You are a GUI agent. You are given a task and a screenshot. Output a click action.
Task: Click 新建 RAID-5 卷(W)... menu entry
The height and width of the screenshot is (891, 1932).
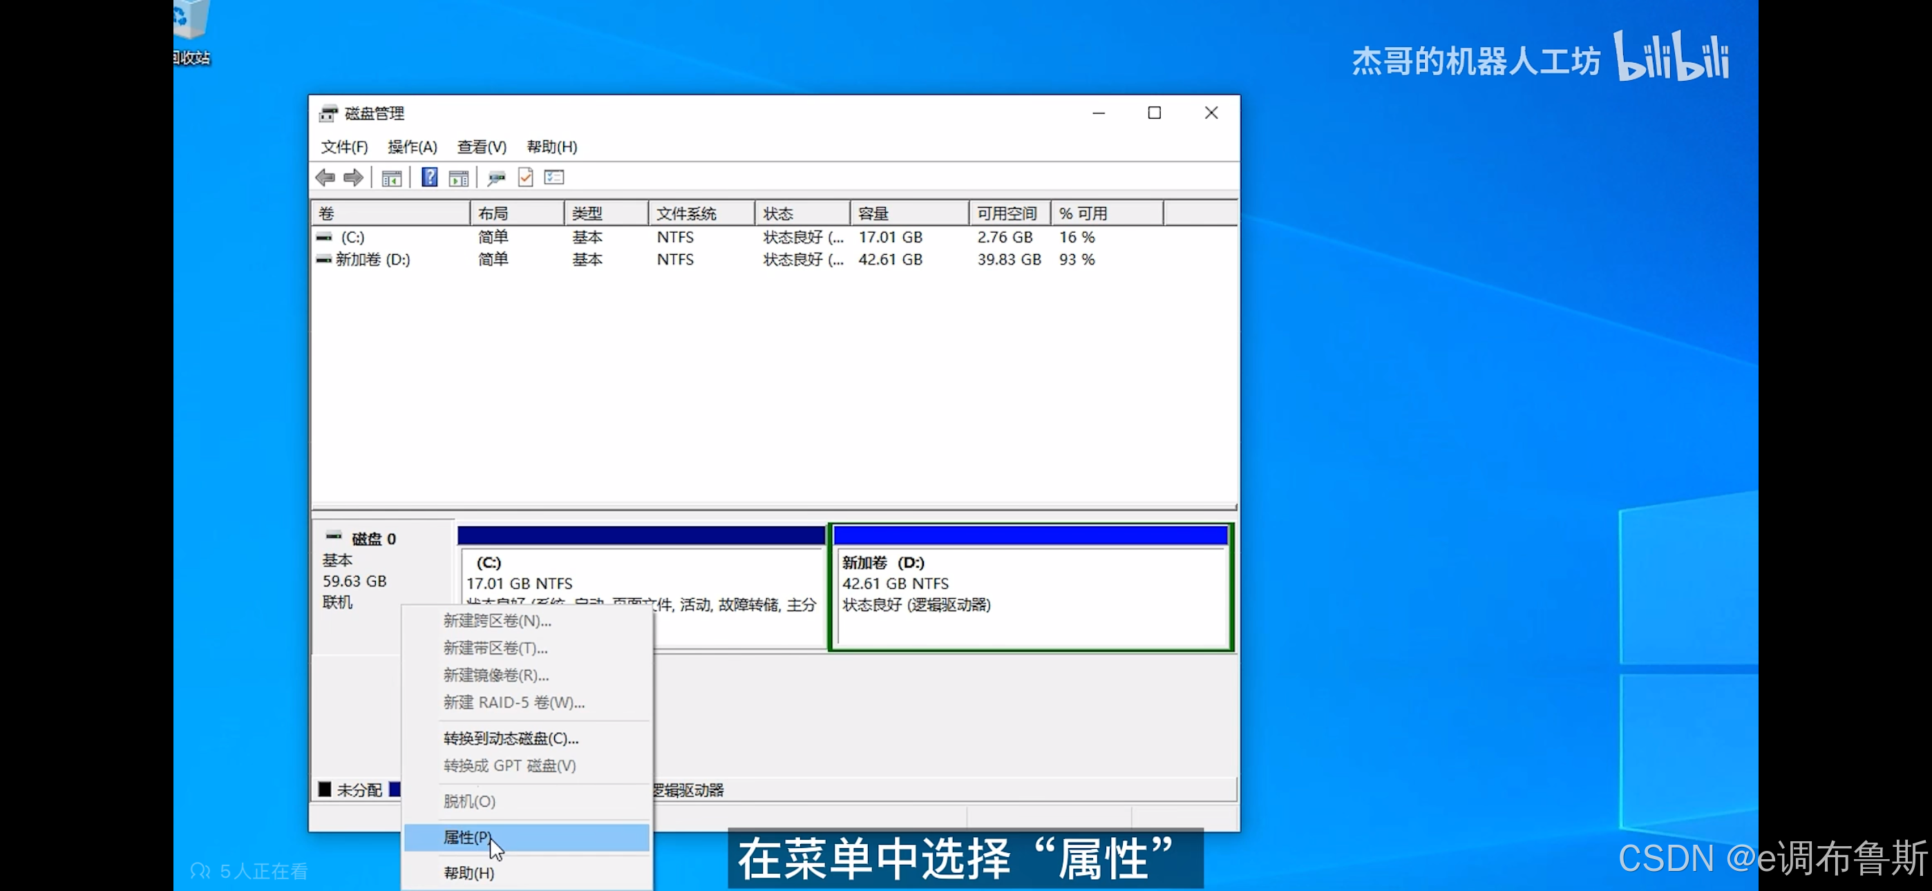527,702
